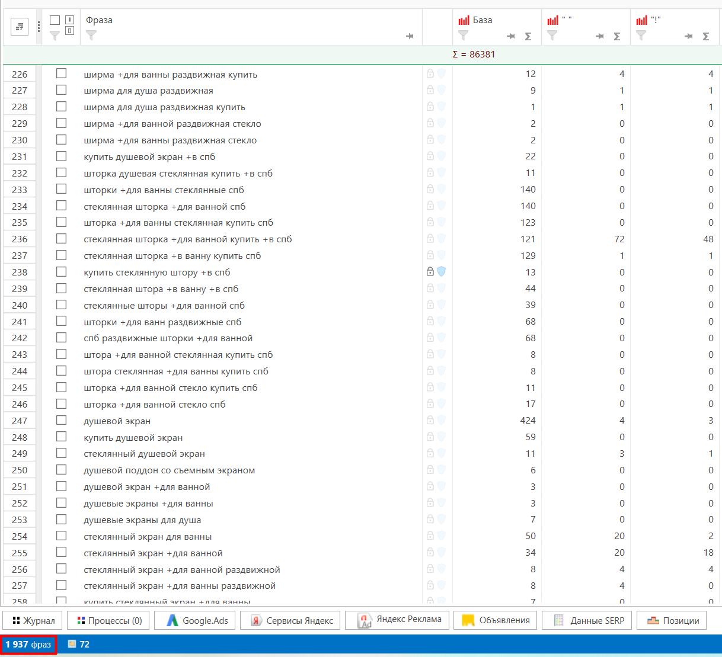This screenshot has height=657, width=722.
Task: Click the pin icon in the "!" column
Action: [x=688, y=36]
